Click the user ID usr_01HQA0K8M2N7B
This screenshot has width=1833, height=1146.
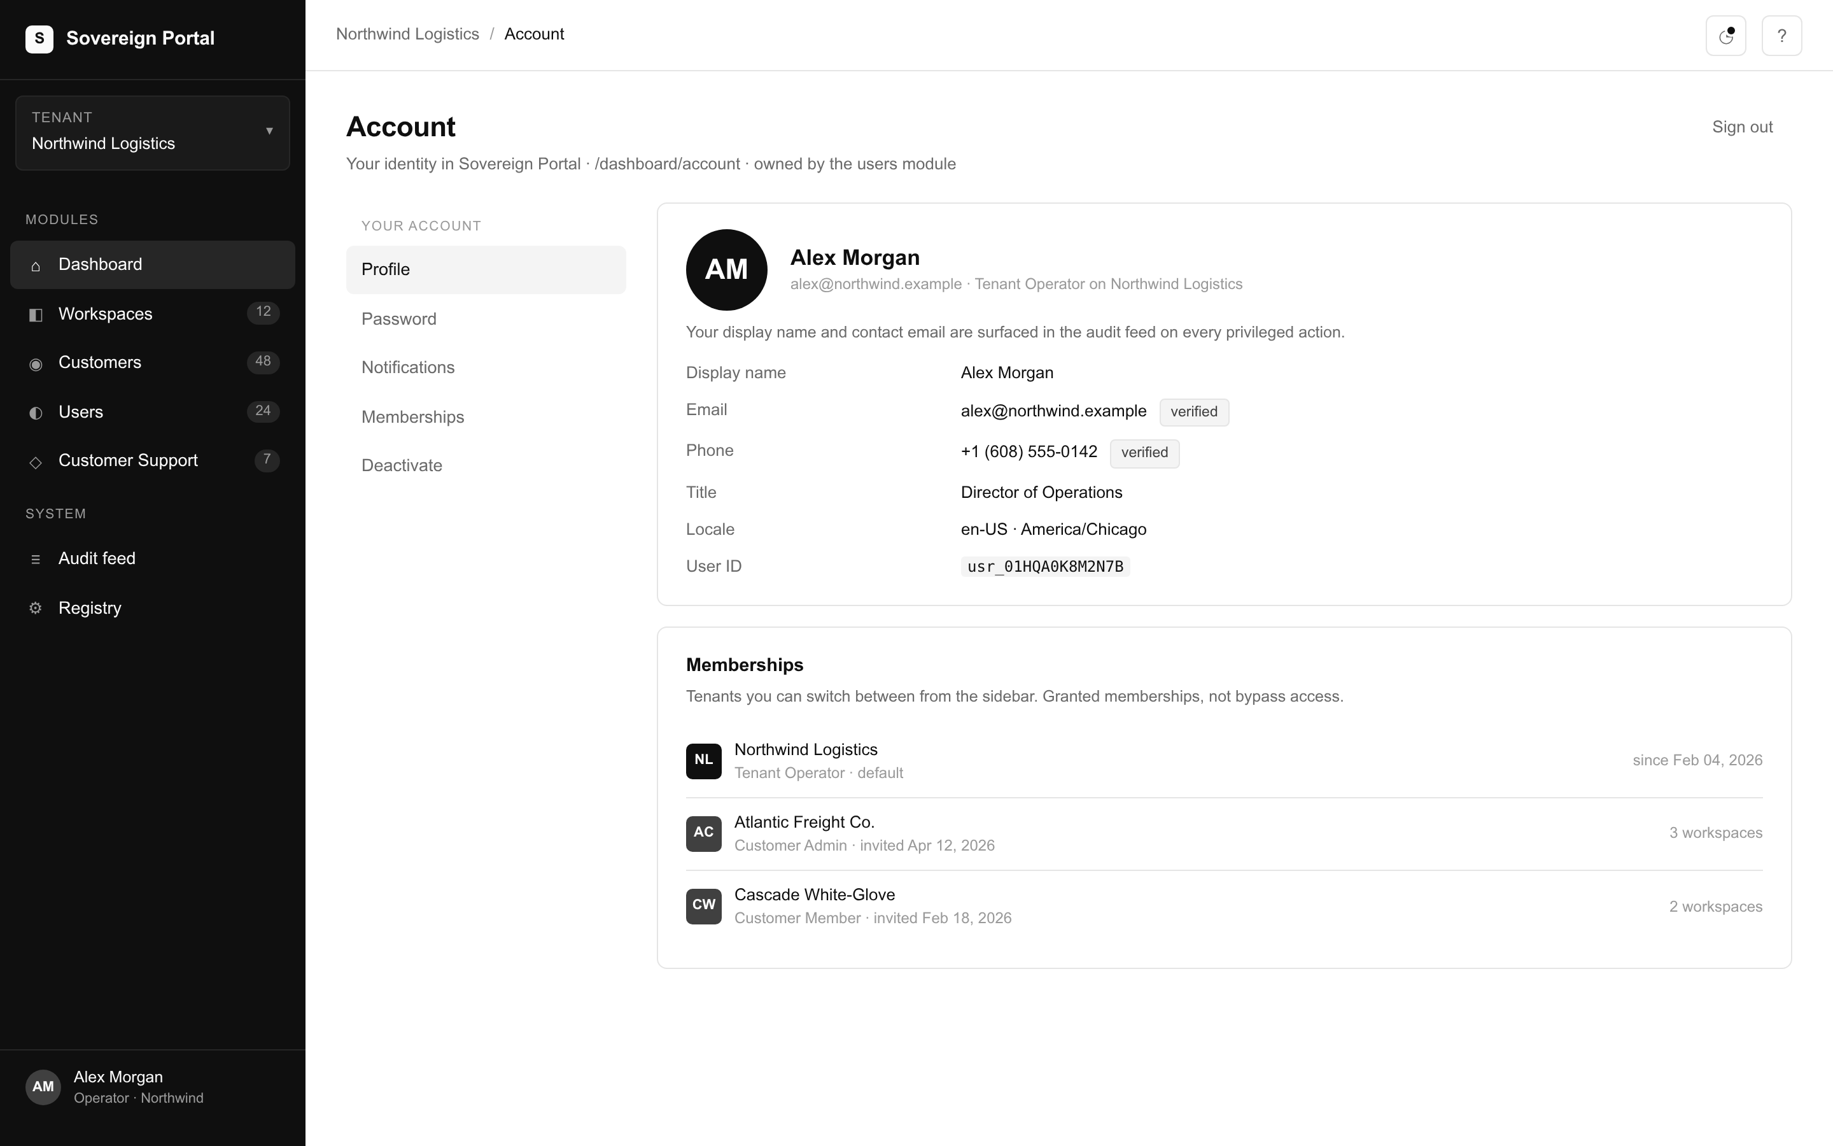[x=1045, y=566]
